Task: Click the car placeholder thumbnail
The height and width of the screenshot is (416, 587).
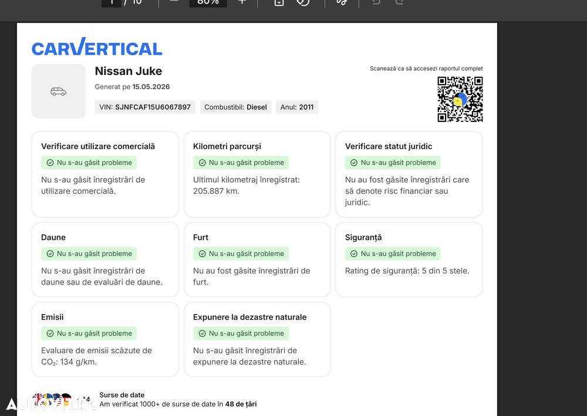Action: pyautogui.click(x=58, y=92)
